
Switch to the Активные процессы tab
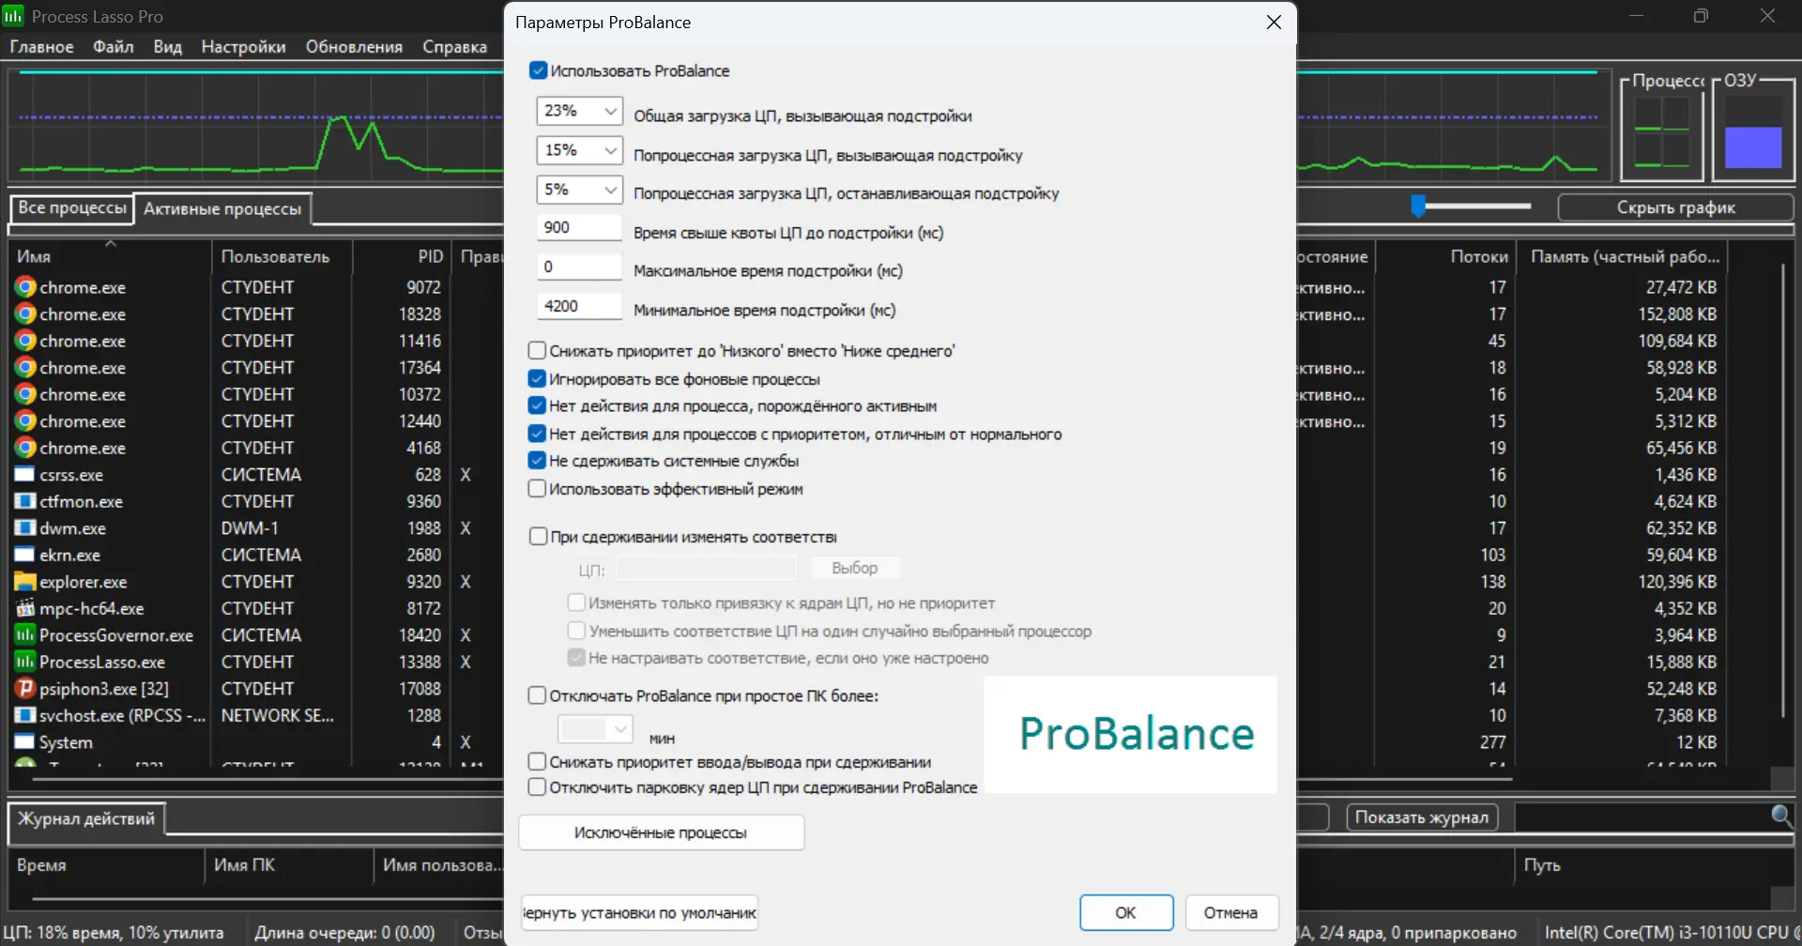222,208
